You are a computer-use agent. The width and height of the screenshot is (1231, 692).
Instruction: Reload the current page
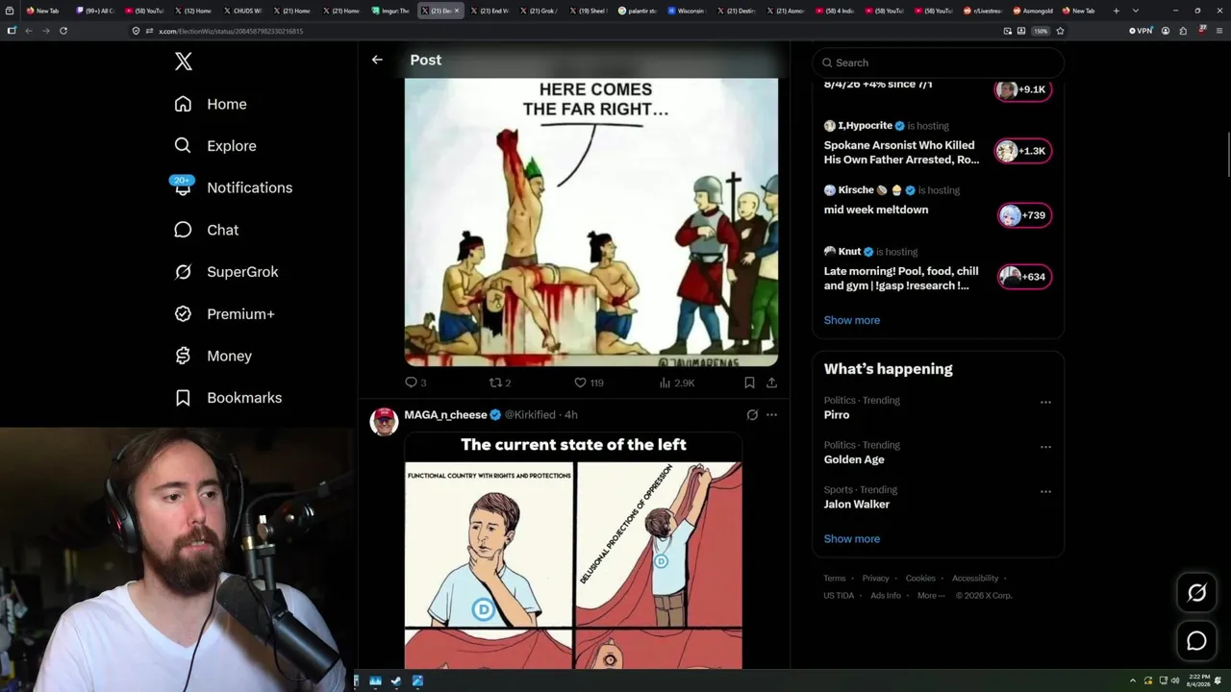pos(63,31)
